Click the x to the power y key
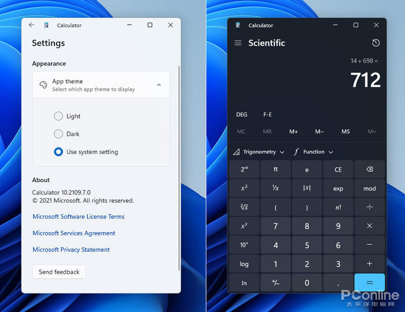This screenshot has height=312, width=405. (x=244, y=226)
